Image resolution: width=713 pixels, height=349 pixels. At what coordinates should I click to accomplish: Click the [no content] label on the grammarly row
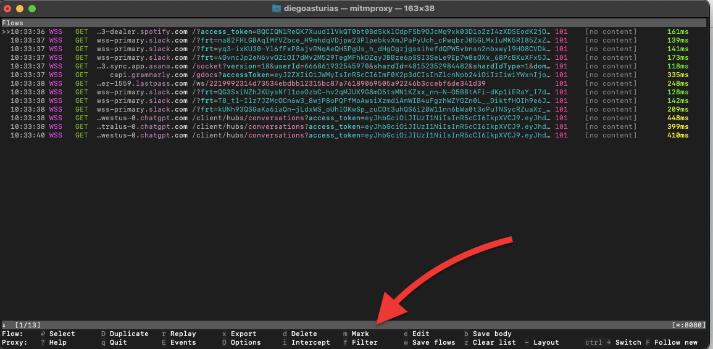click(x=611, y=75)
